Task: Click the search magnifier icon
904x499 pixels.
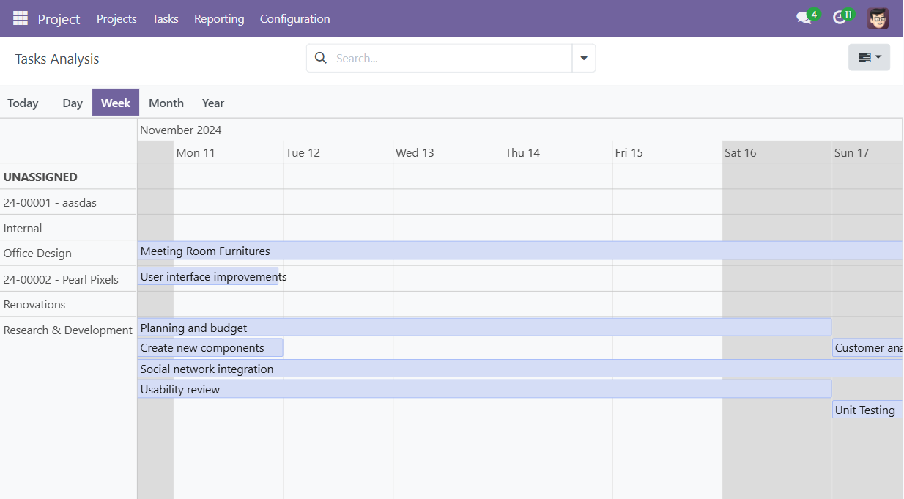Action: pyautogui.click(x=320, y=57)
